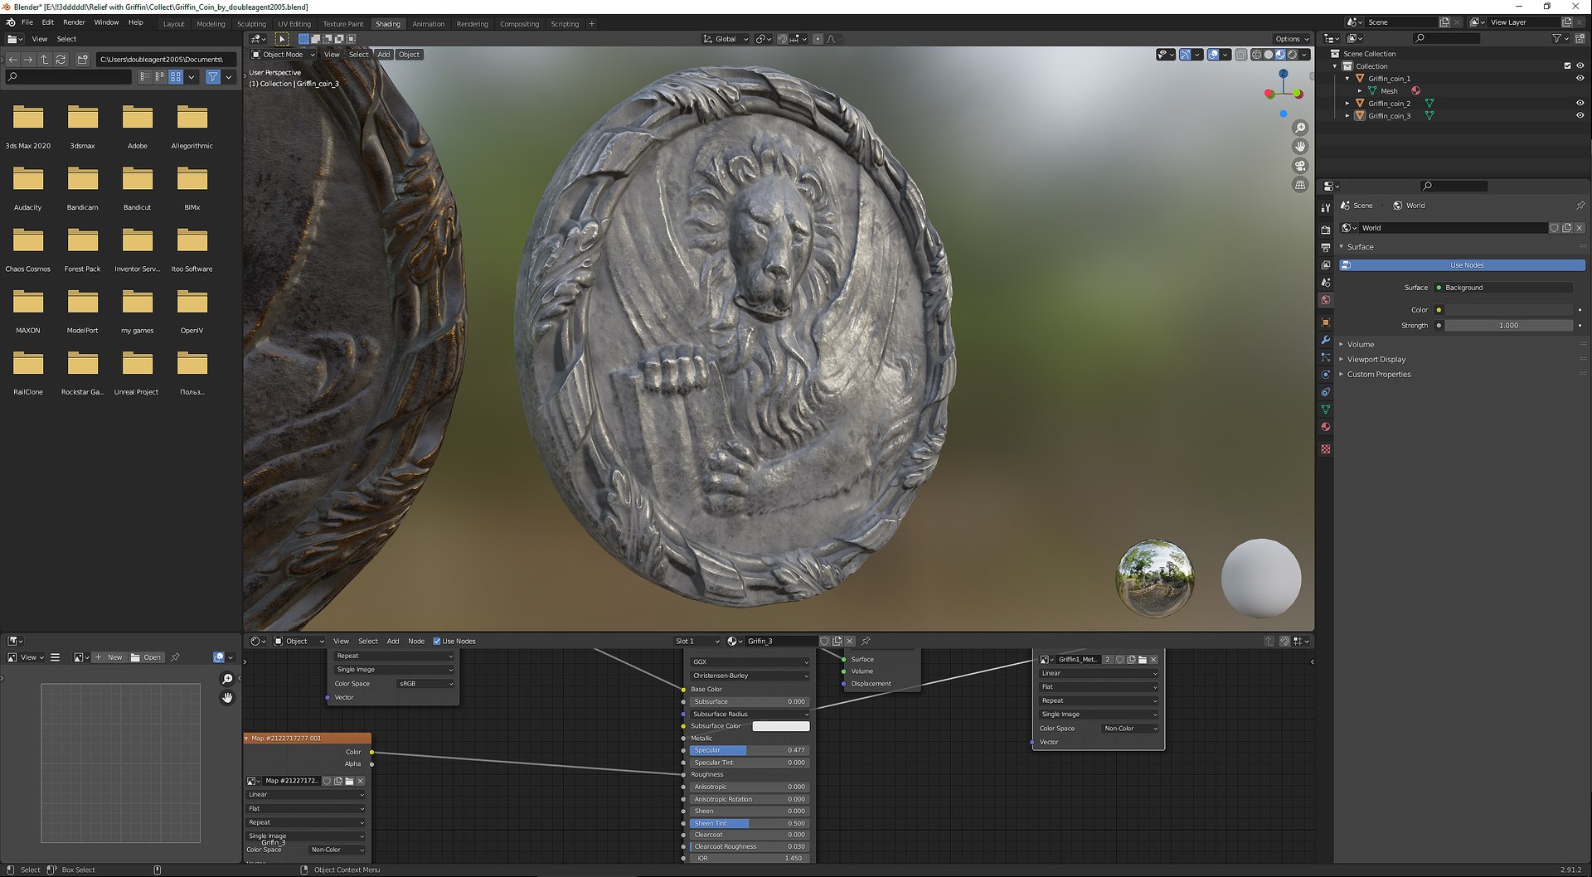This screenshot has width=1592, height=877.
Task: Open the Object Mode dropdown
Action: (x=284, y=55)
